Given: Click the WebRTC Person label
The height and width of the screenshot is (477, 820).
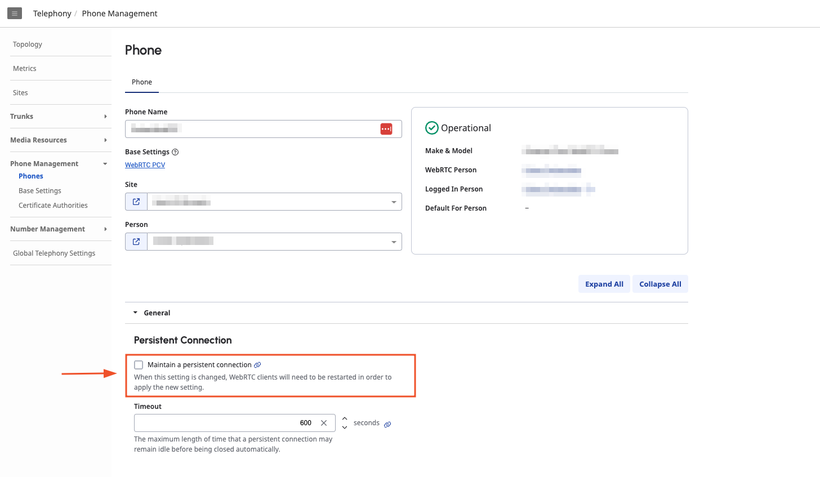Looking at the screenshot, I should click(x=451, y=170).
